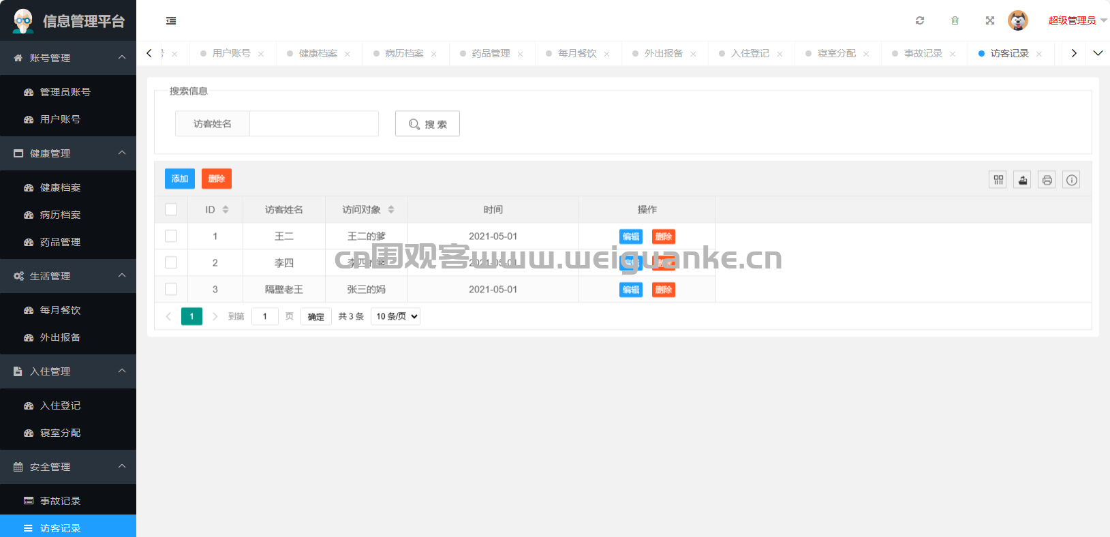Click the 访客姓名 search input
The height and width of the screenshot is (537, 1110).
click(314, 124)
